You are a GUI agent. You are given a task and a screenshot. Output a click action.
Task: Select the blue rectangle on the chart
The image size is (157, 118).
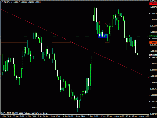(x=103, y=36)
